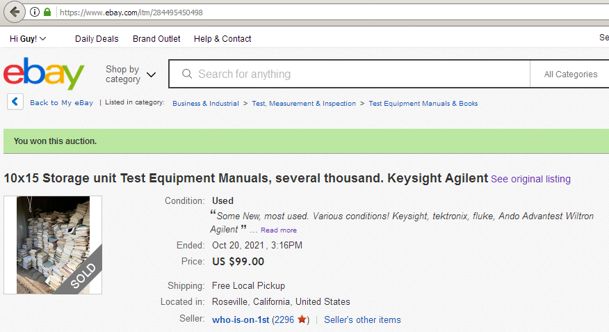This screenshot has height=332, width=609.
Task: Open the site information icon
Action: coord(35,12)
